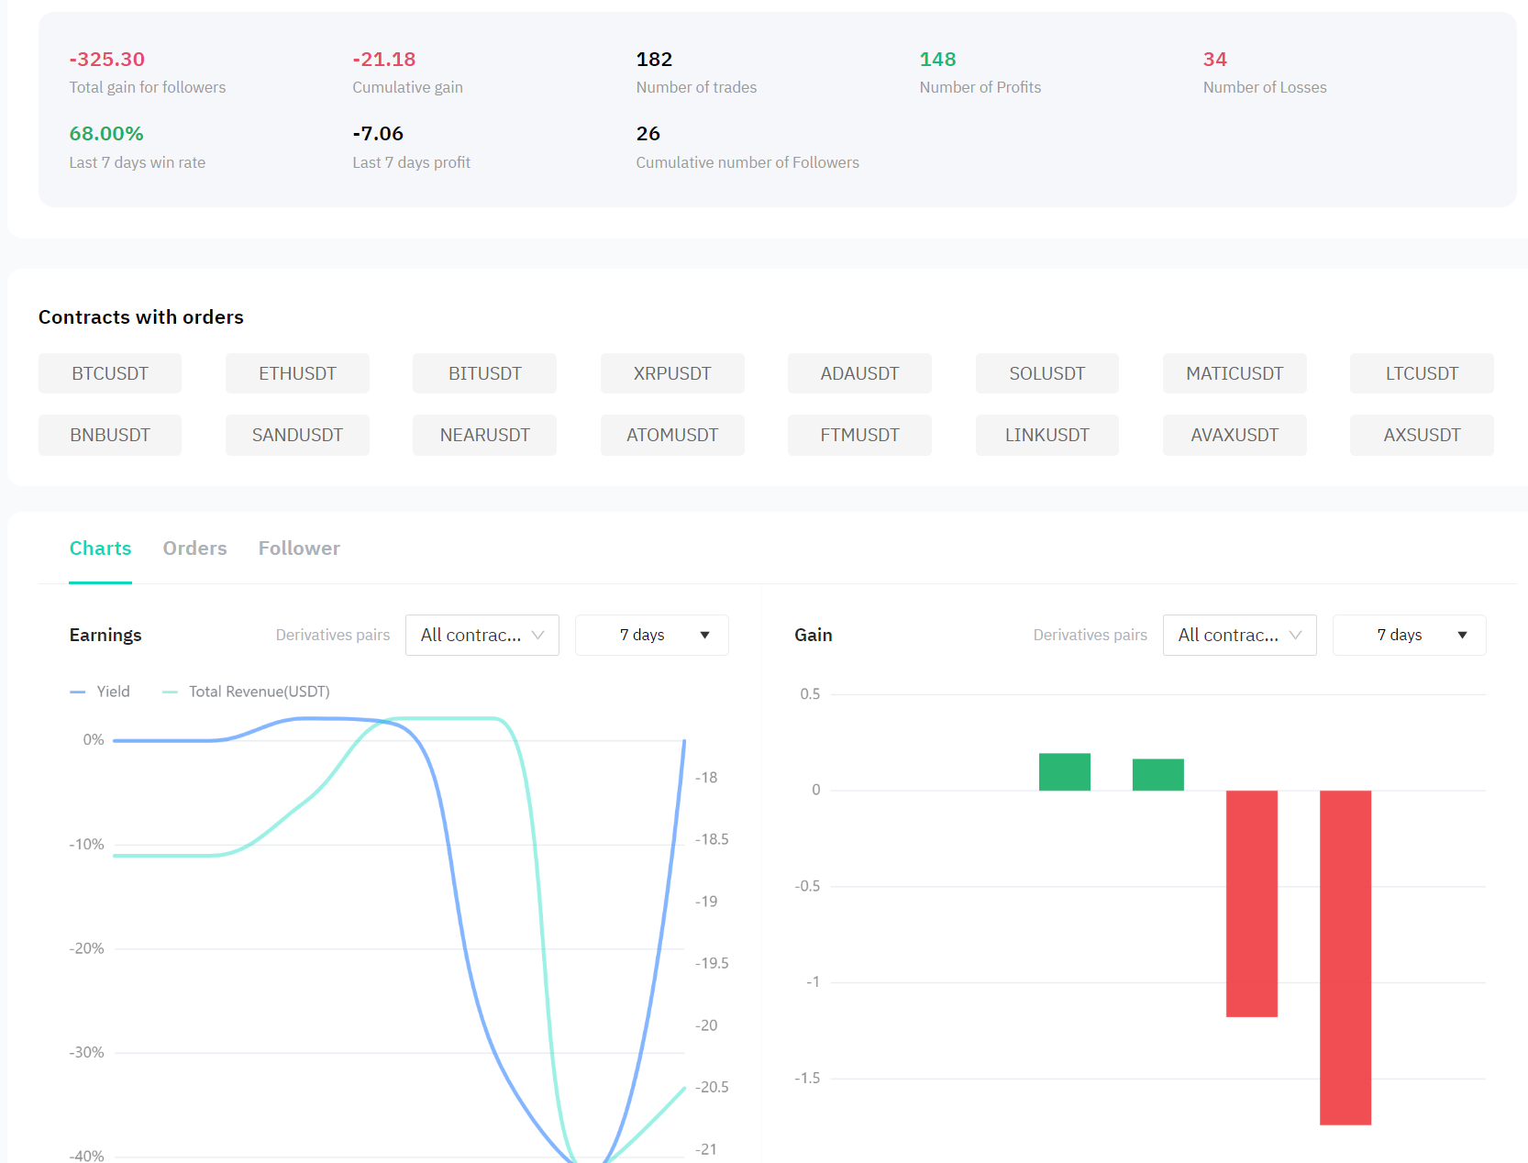Image resolution: width=1528 pixels, height=1163 pixels.
Task: Select the BTCUSDT contract tag
Action: pos(110,373)
